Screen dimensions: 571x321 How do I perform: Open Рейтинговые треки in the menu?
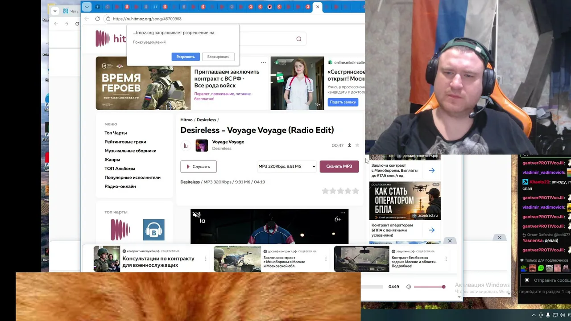click(125, 142)
